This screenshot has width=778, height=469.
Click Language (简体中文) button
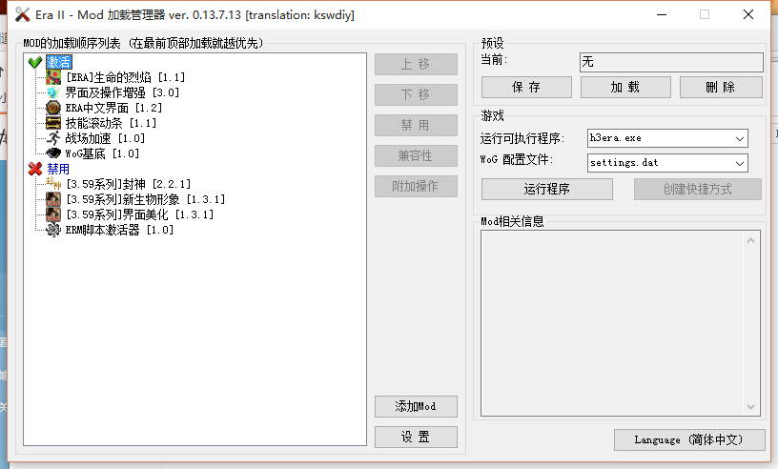tap(689, 439)
